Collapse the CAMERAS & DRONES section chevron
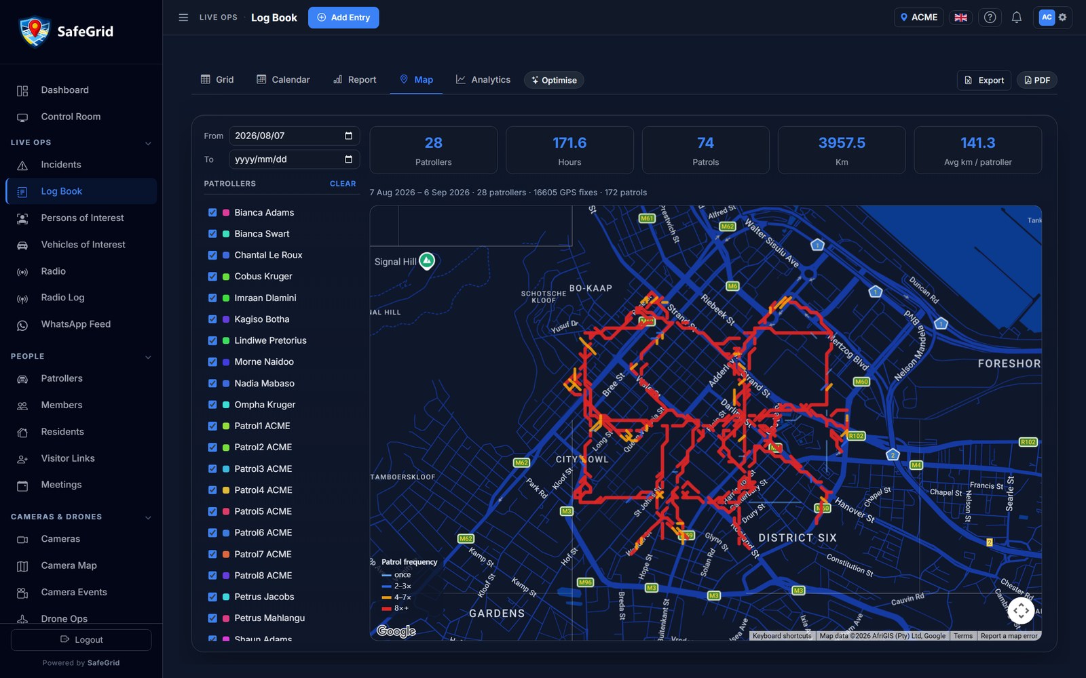This screenshot has width=1086, height=678. 148,517
